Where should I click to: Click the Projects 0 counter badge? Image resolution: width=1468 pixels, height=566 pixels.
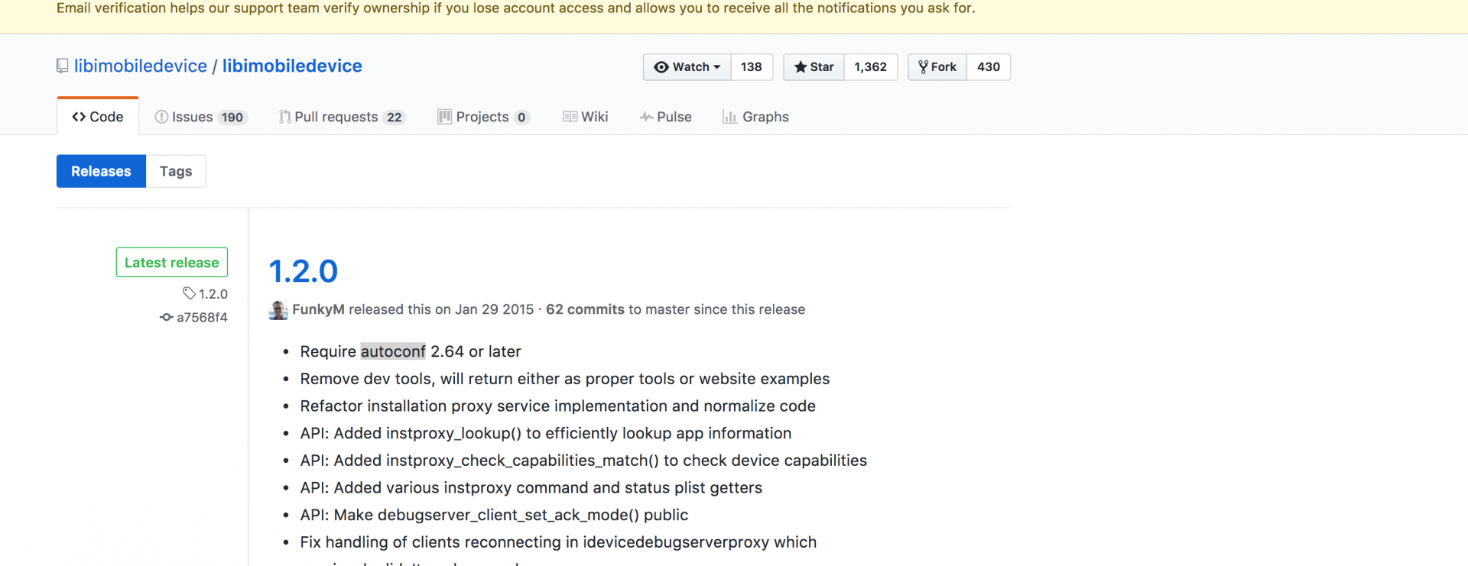[x=521, y=118]
